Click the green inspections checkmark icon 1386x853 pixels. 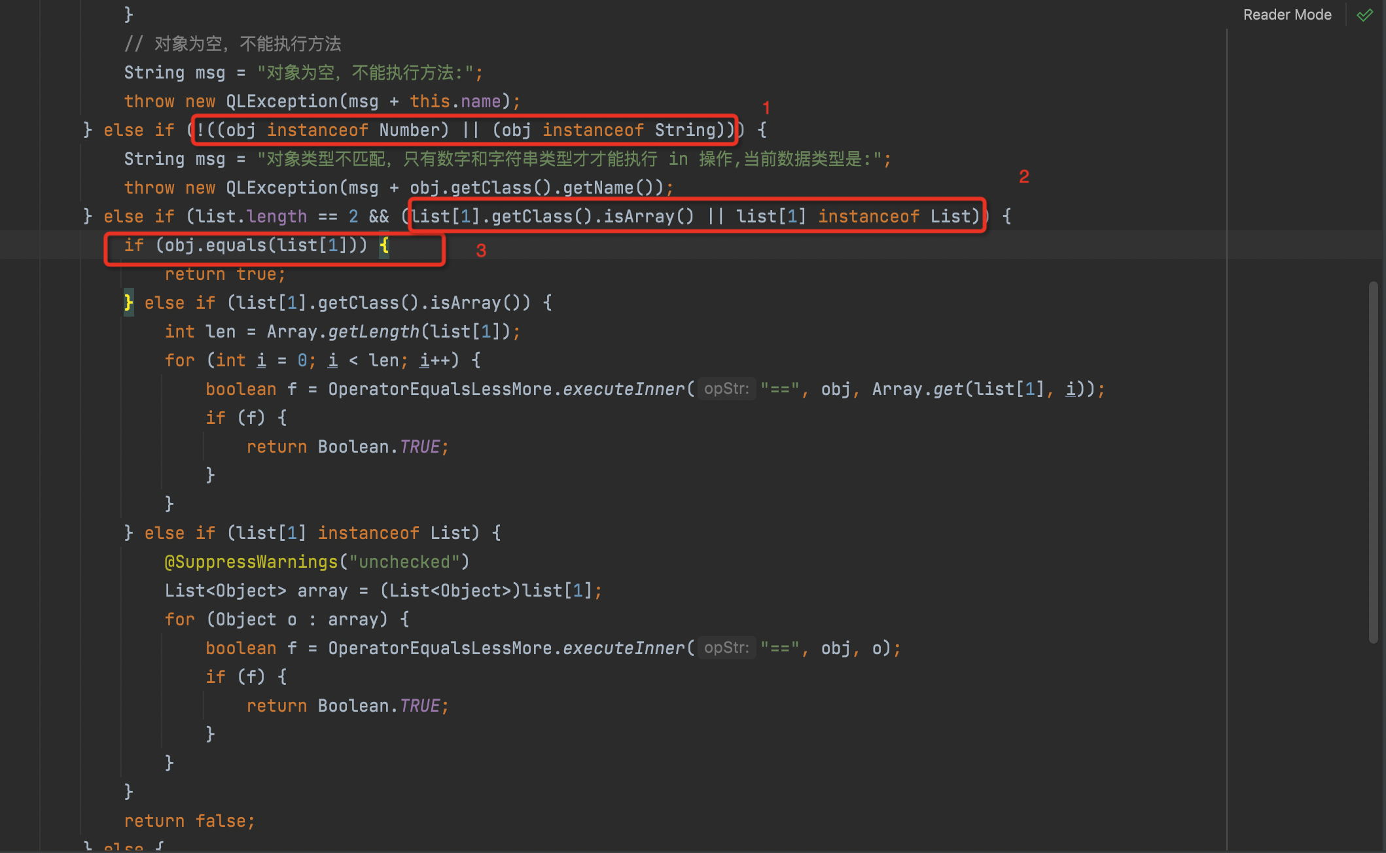(x=1364, y=14)
